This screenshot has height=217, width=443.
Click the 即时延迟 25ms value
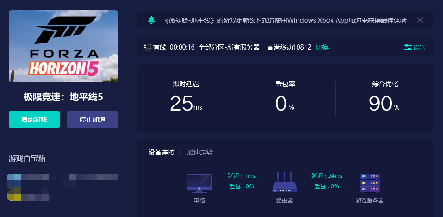click(x=186, y=104)
